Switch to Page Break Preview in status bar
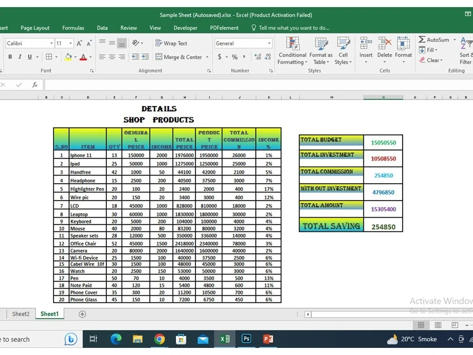The image size is (473, 355). [455, 325]
